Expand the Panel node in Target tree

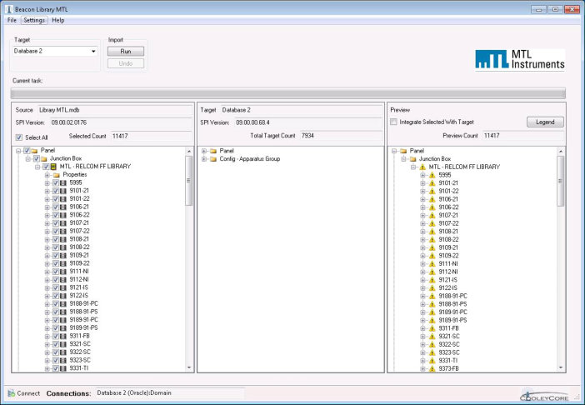(x=204, y=151)
